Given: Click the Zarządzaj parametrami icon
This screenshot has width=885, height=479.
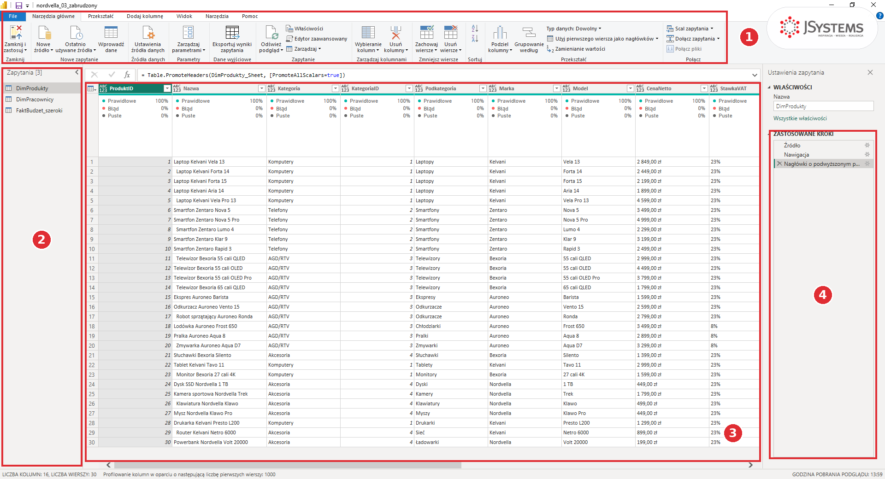Looking at the screenshot, I should pos(188,32).
